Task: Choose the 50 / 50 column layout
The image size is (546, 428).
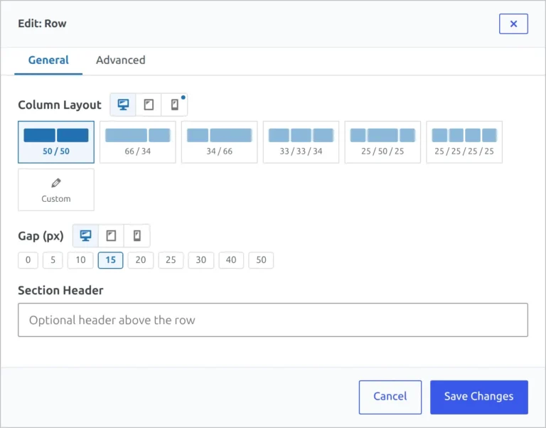Action: (56, 141)
